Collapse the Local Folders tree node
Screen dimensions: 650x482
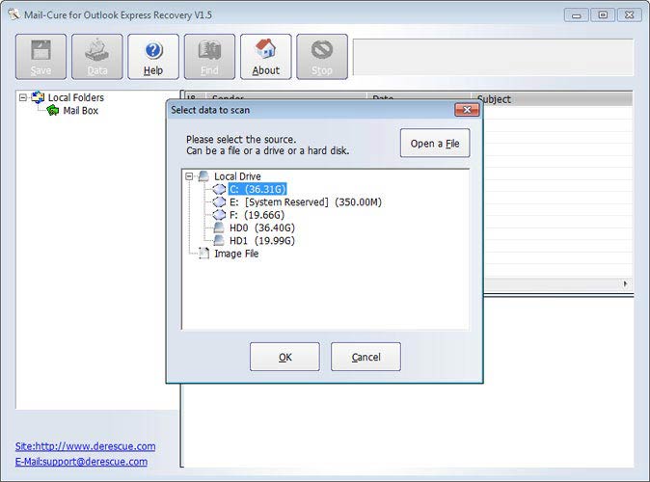tap(23, 97)
